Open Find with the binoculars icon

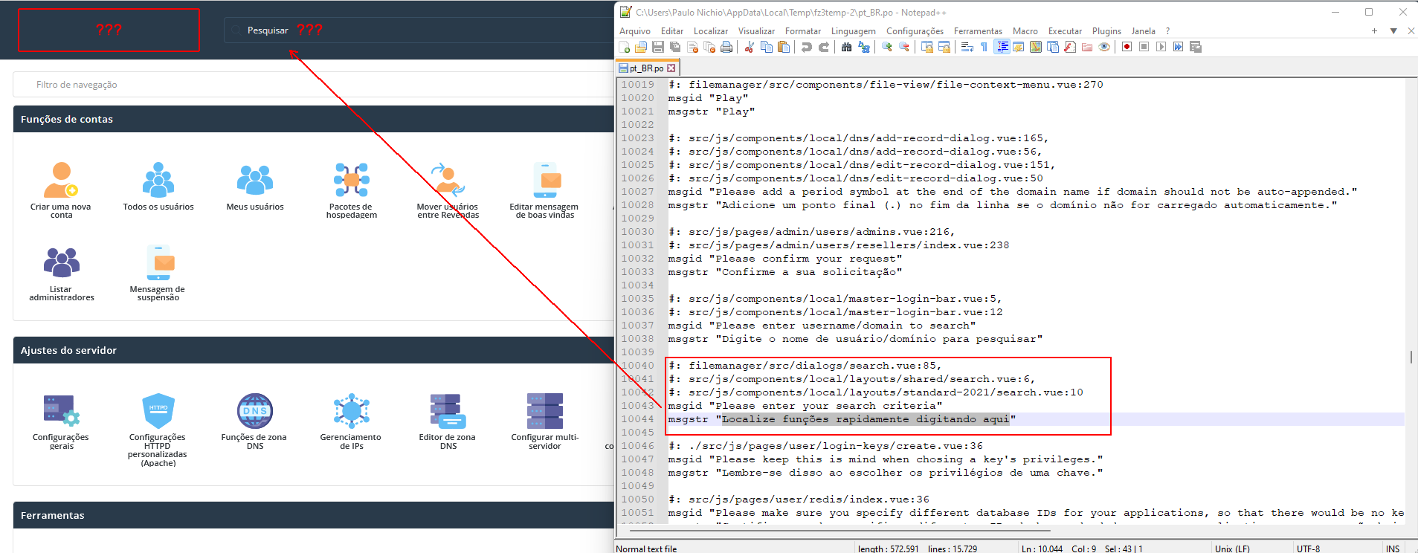pyautogui.click(x=846, y=47)
